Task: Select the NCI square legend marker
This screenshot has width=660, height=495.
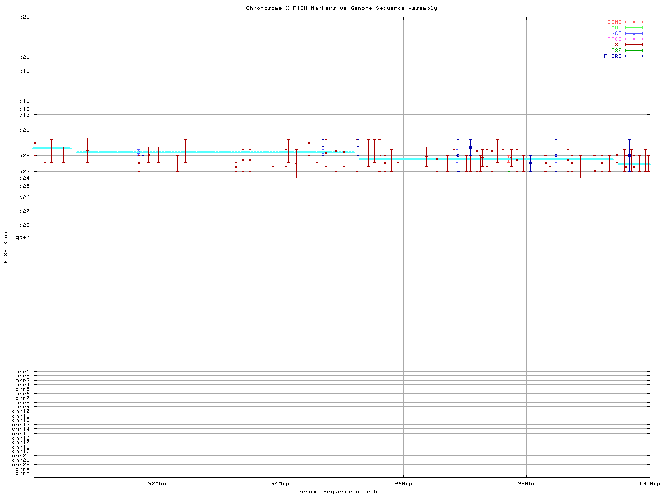Action: [x=634, y=34]
